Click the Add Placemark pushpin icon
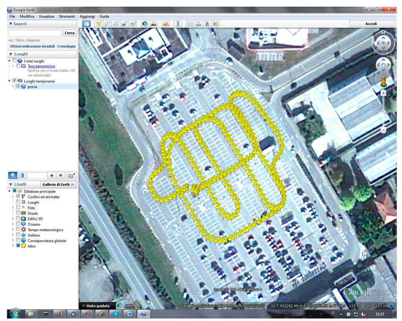This screenshot has height=321, width=402. click(99, 24)
